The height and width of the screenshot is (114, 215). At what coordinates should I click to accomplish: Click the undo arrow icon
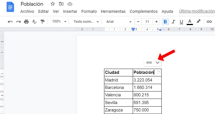pos(10,22)
